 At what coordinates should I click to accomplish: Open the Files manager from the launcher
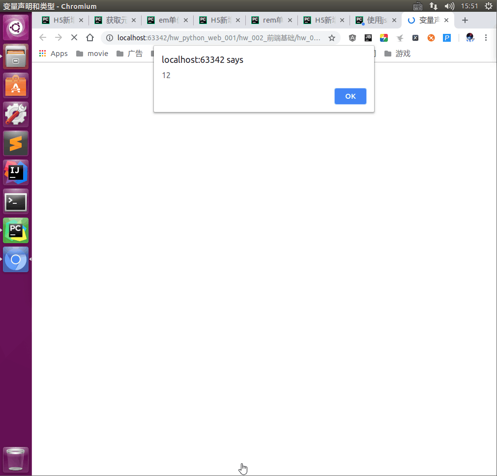tap(16, 56)
